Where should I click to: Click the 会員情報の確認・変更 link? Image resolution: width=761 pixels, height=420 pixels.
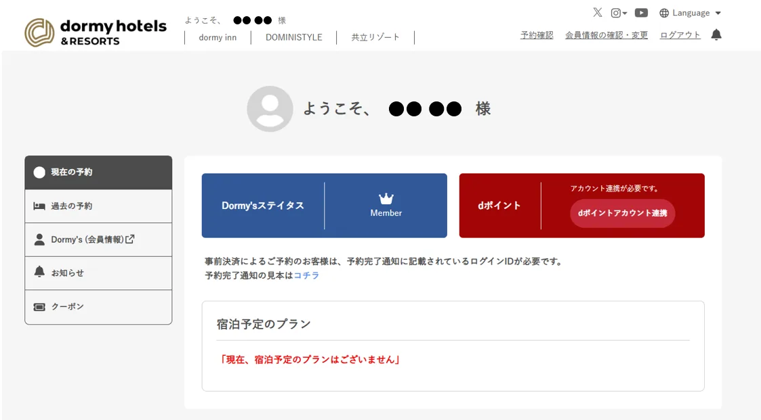[x=606, y=35]
